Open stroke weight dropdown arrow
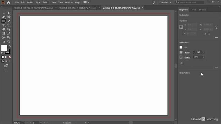The image size is (221, 124). coord(203,52)
